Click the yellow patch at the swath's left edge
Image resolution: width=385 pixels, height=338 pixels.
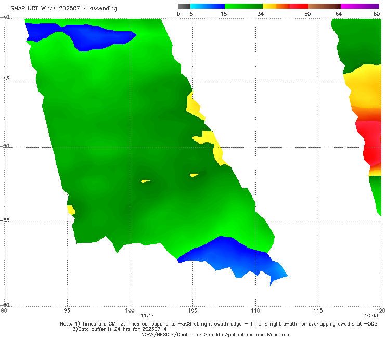pos(71,210)
